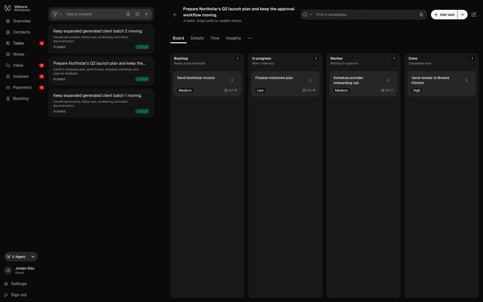Click the In progress column header

click(x=285, y=61)
